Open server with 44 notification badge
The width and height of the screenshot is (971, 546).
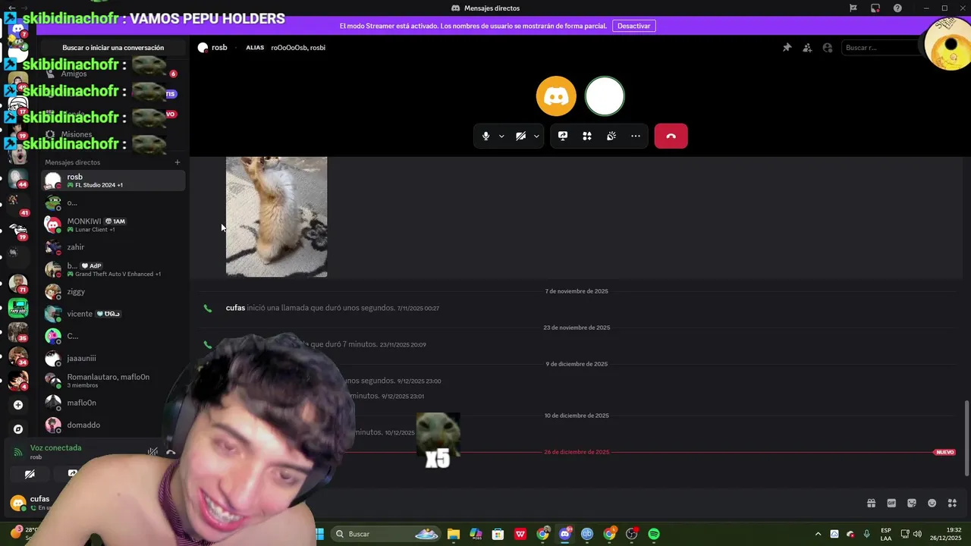(18, 178)
